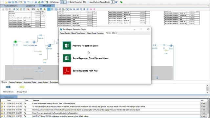Click Solve Flowsheet (F5)
This screenshot has width=210, height=118.
click(76, 2)
